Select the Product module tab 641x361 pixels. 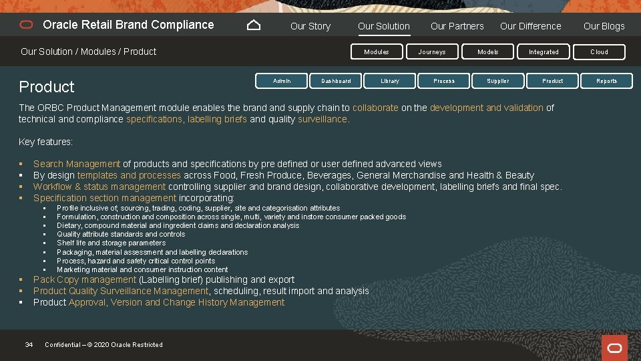click(552, 81)
